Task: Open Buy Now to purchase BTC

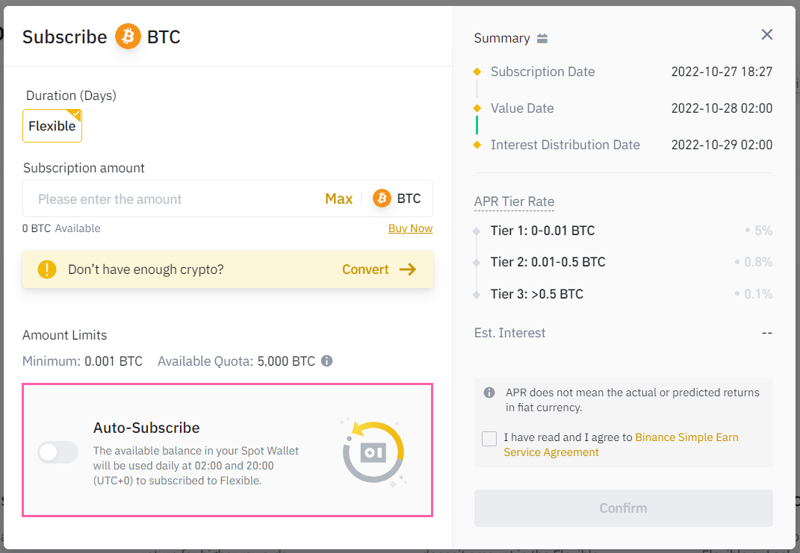Action: [410, 228]
